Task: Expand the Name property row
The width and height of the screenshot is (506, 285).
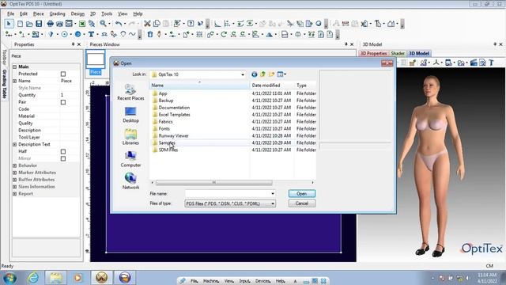Action: [x=14, y=81]
